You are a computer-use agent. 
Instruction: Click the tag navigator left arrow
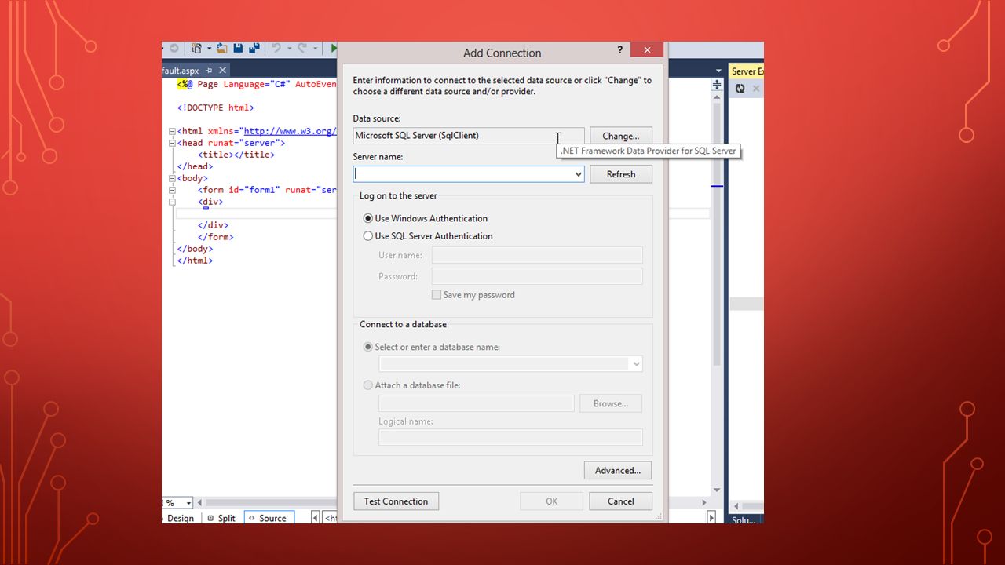click(316, 518)
